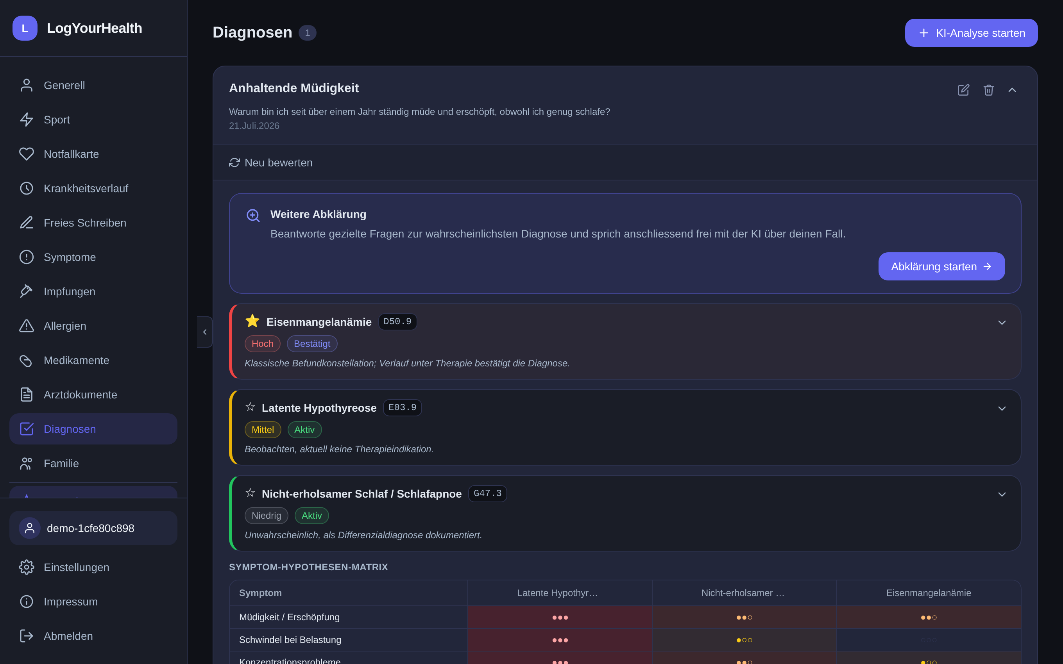This screenshot has width=1063, height=664.
Task: Click the Generell person icon
Action: point(26,85)
